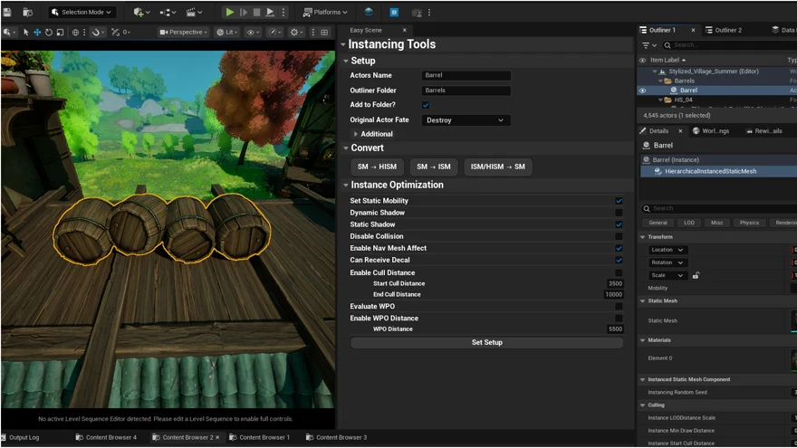Open the Blueprints toolbar menu
The image size is (797, 448).
(168, 12)
